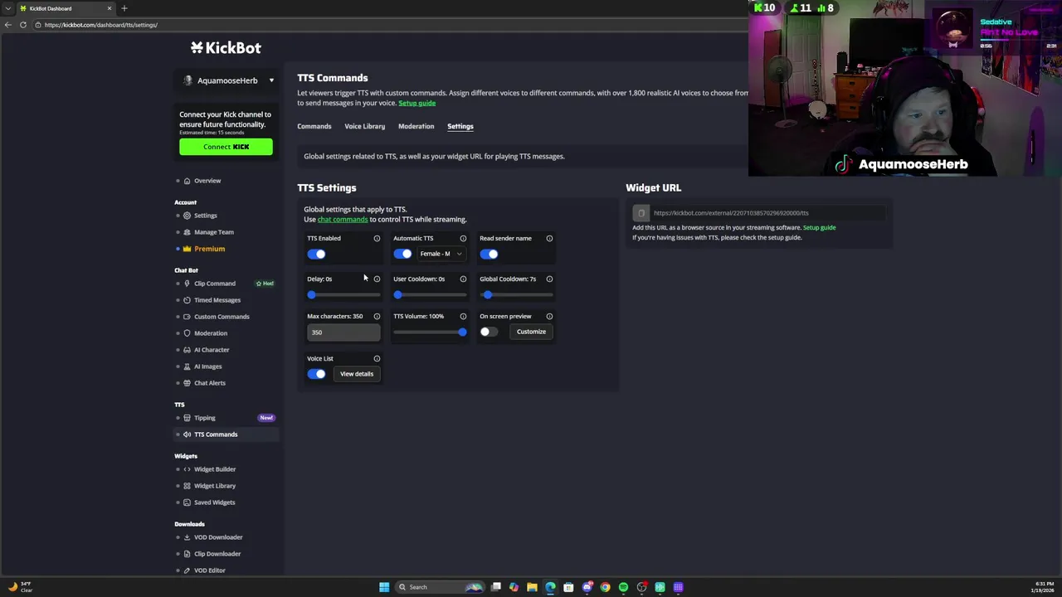Open the chat commands link
Screen dimensions: 1062x597
pos(343,220)
